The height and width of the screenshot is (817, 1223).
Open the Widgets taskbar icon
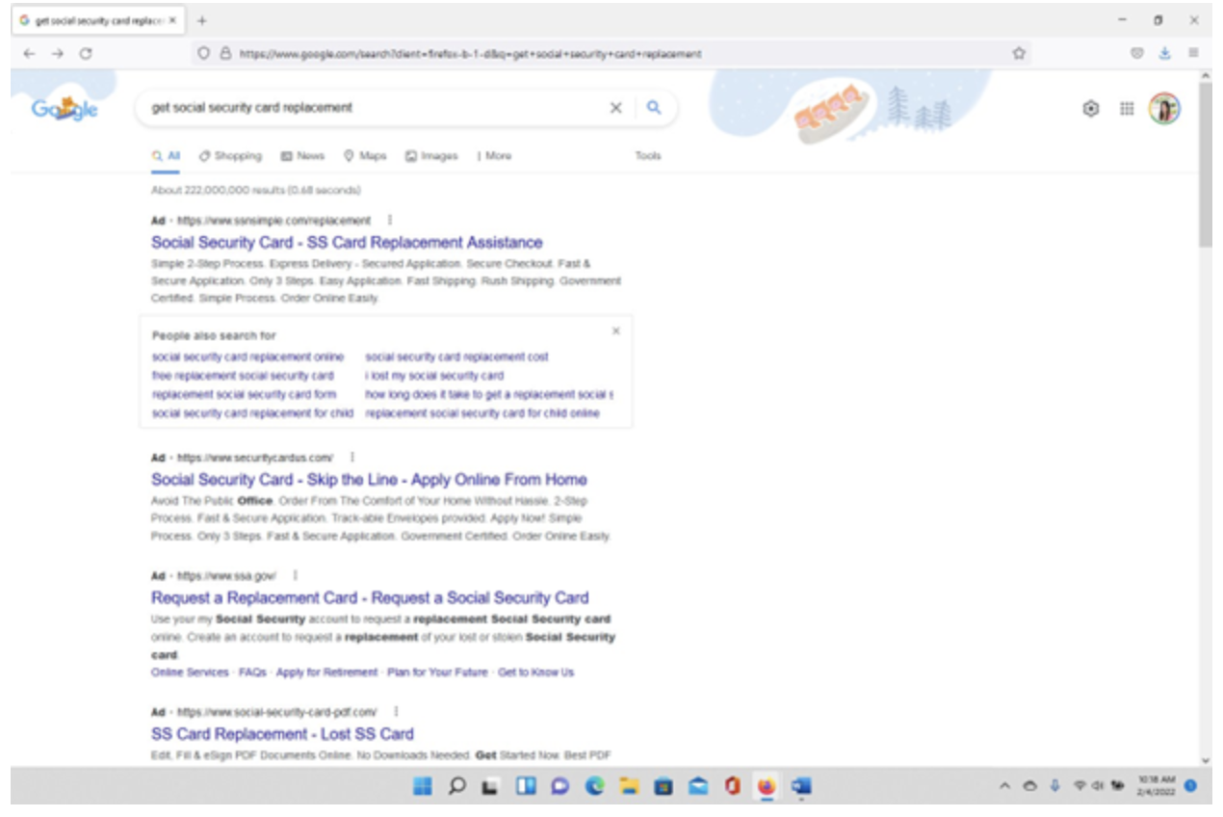pos(526,787)
